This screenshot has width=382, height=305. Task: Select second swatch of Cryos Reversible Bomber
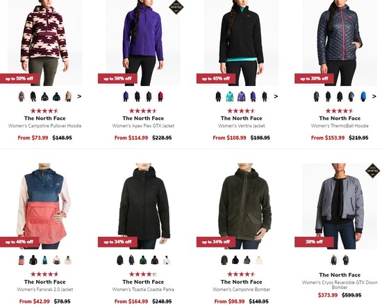(345, 260)
